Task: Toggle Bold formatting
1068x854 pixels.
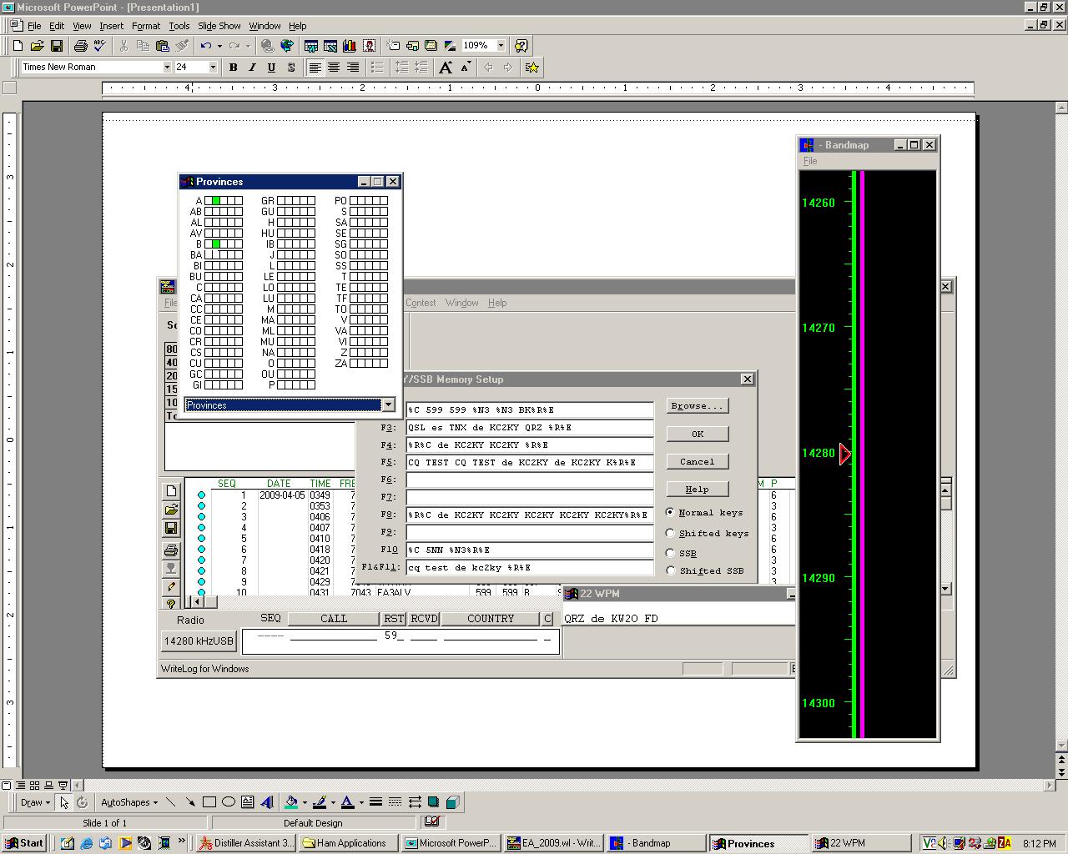Action: 233,68
